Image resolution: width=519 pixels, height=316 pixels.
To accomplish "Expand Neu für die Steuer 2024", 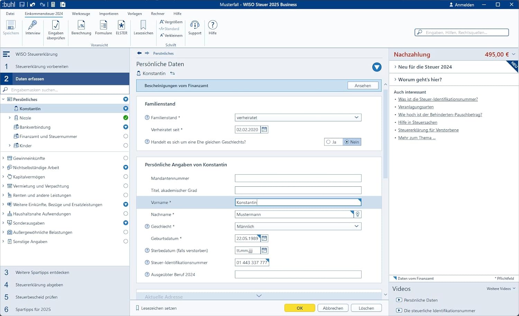I will click(x=425, y=67).
